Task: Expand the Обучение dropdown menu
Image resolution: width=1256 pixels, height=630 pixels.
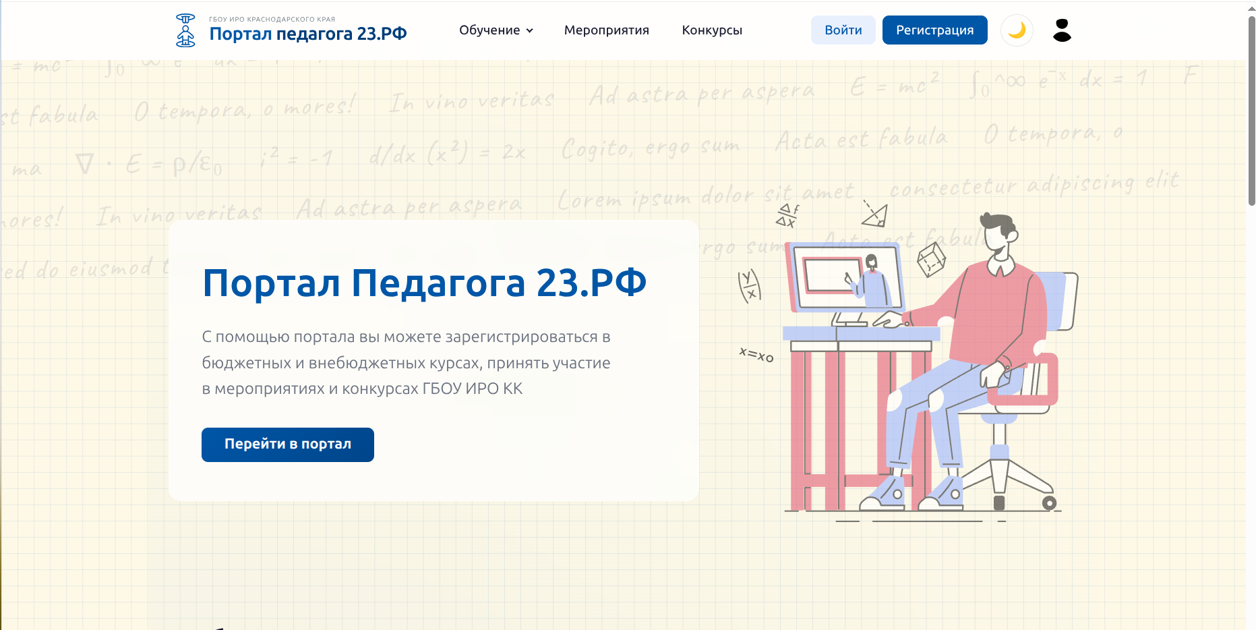Action: [x=496, y=30]
